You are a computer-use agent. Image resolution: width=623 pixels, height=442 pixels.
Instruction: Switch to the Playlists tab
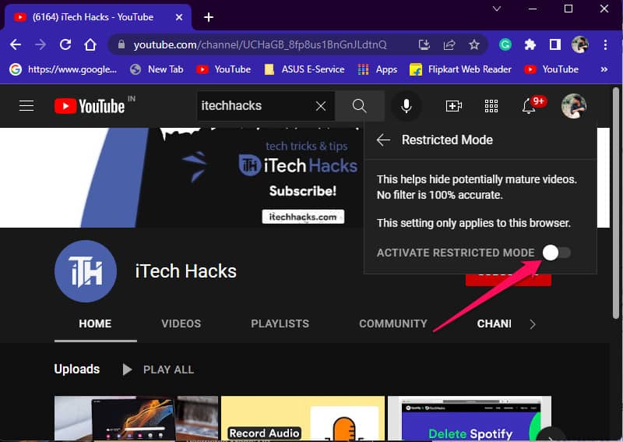pos(280,324)
